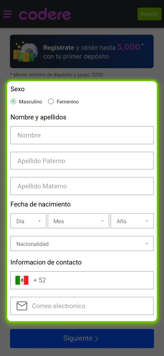Viewport: 164px width, 356px height.
Task: Click the registration bonus banner
Action: pos(82,51)
